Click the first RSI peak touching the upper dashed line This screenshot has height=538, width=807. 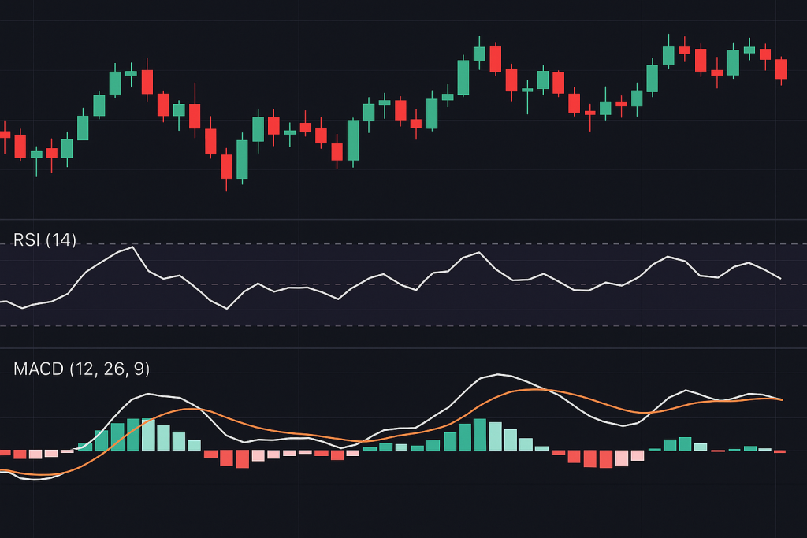click(132, 247)
